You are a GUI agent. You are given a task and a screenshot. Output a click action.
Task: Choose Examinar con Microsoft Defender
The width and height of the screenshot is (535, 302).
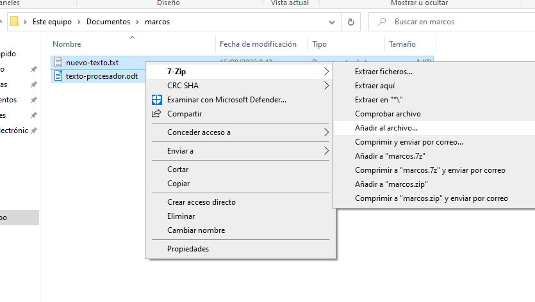click(x=240, y=100)
